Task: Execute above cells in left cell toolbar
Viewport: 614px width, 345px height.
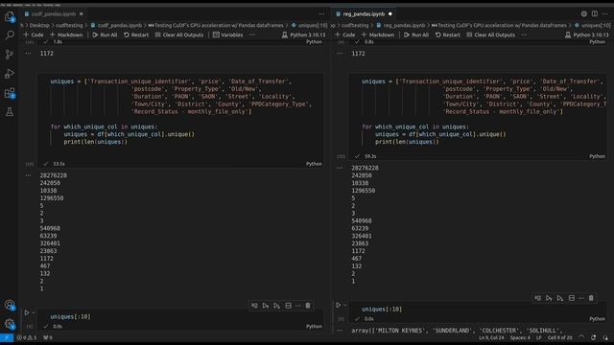Action: [x=266, y=306]
